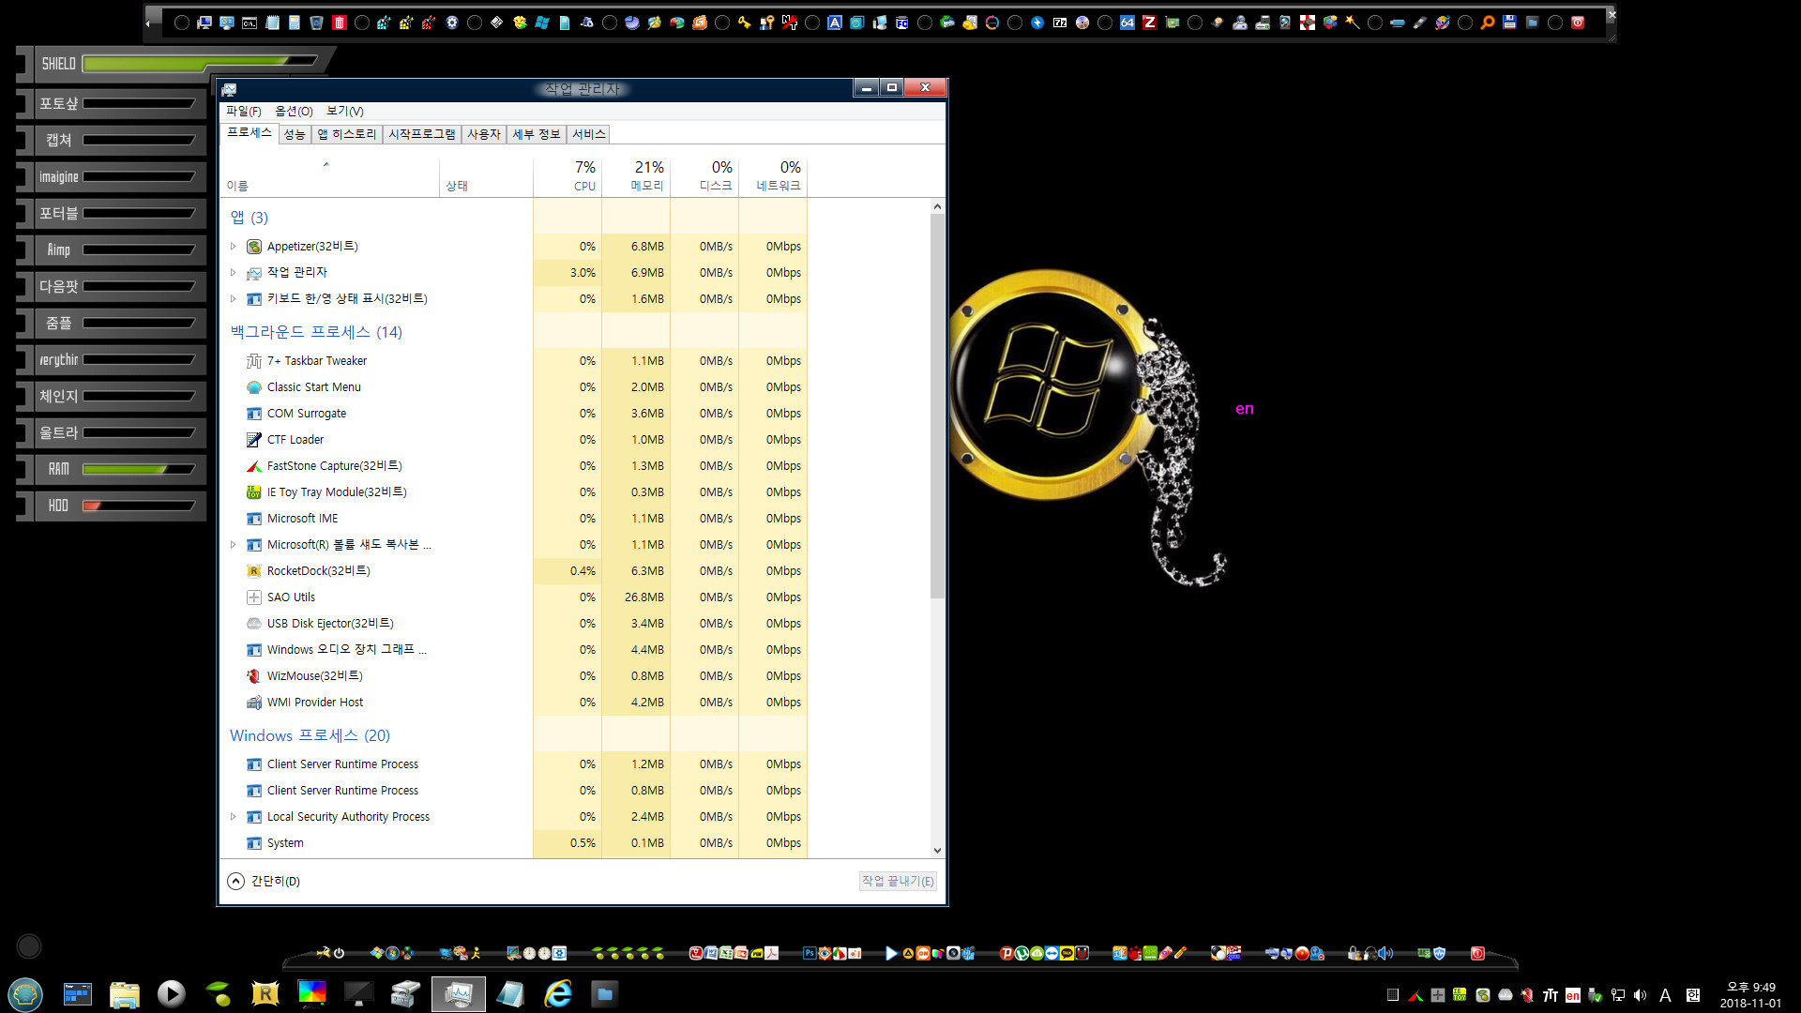1801x1013 pixels.
Task: Click the RAM usage meter bar
Action: [x=139, y=469]
